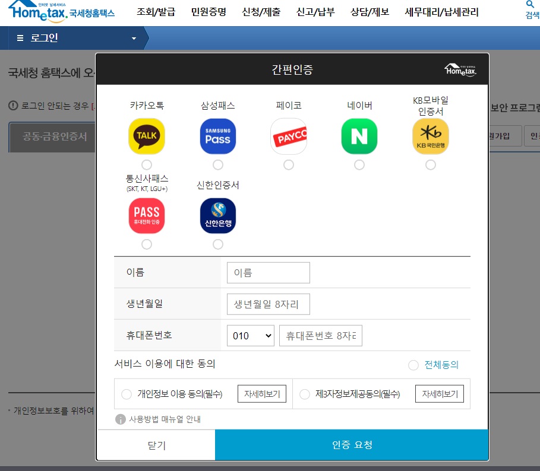Select the Naver green N icon
Screen dimensions: 540x471
[x=359, y=136]
